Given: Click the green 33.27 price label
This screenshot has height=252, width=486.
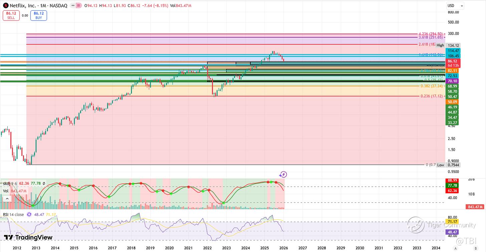Looking at the screenshot, I should click(x=452, y=123).
